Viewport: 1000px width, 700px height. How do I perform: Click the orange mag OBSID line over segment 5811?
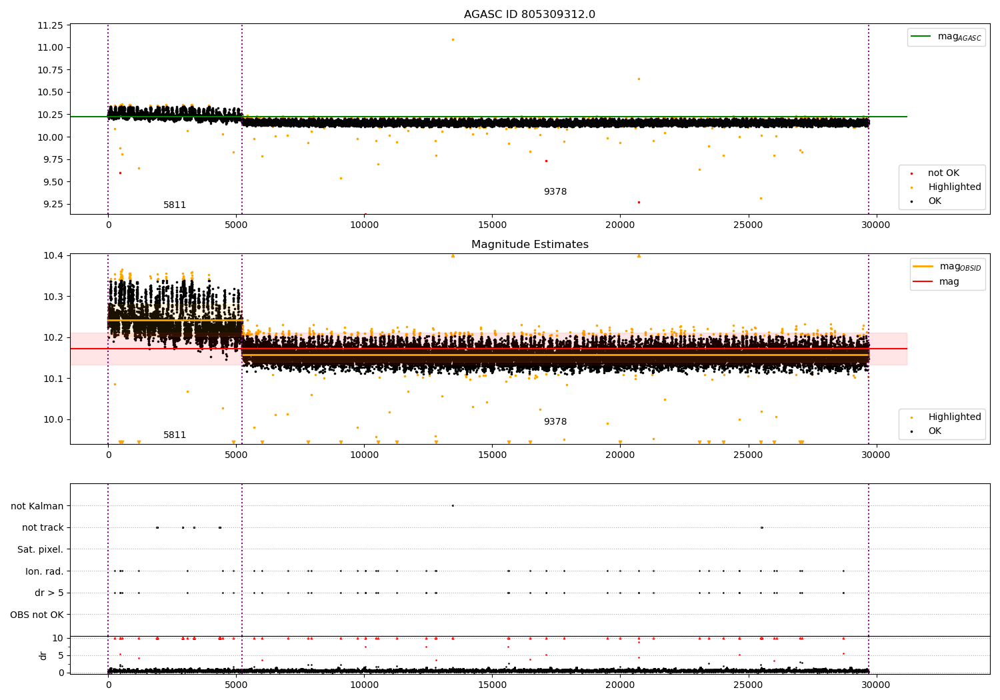(x=175, y=321)
